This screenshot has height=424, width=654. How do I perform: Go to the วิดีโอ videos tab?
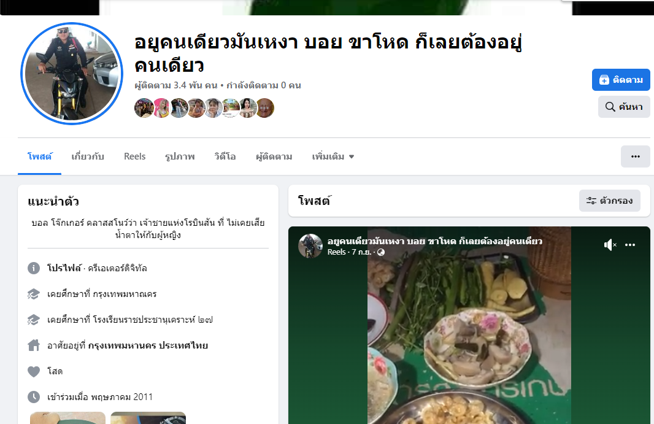(x=225, y=156)
